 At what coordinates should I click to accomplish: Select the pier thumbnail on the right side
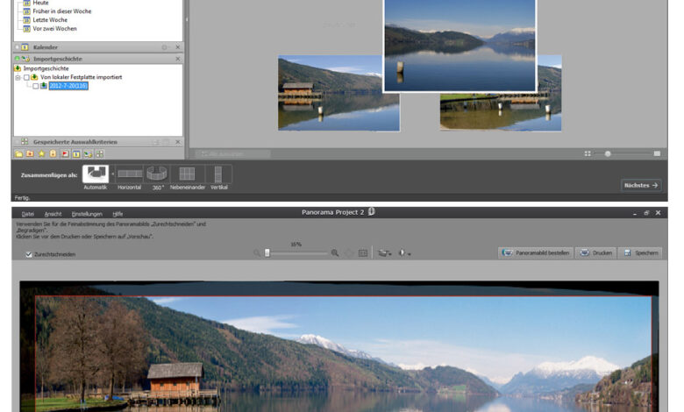point(501,111)
